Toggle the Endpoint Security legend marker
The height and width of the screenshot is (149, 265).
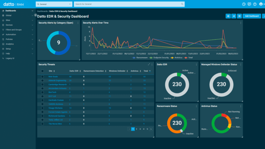[x=151, y=58]
